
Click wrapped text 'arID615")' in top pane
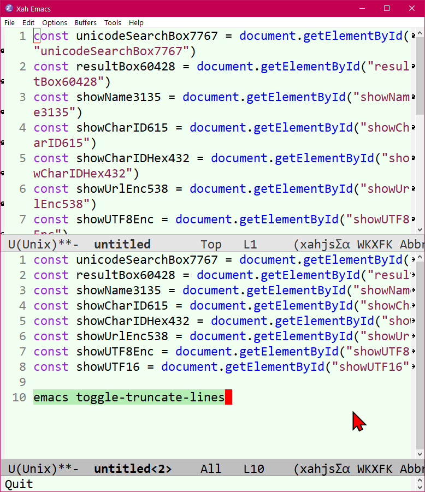click(64, 143)
